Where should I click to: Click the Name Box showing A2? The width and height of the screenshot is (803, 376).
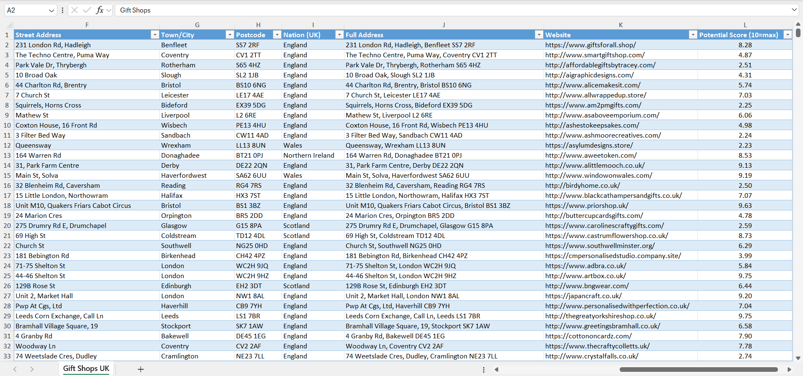[26, 10]
